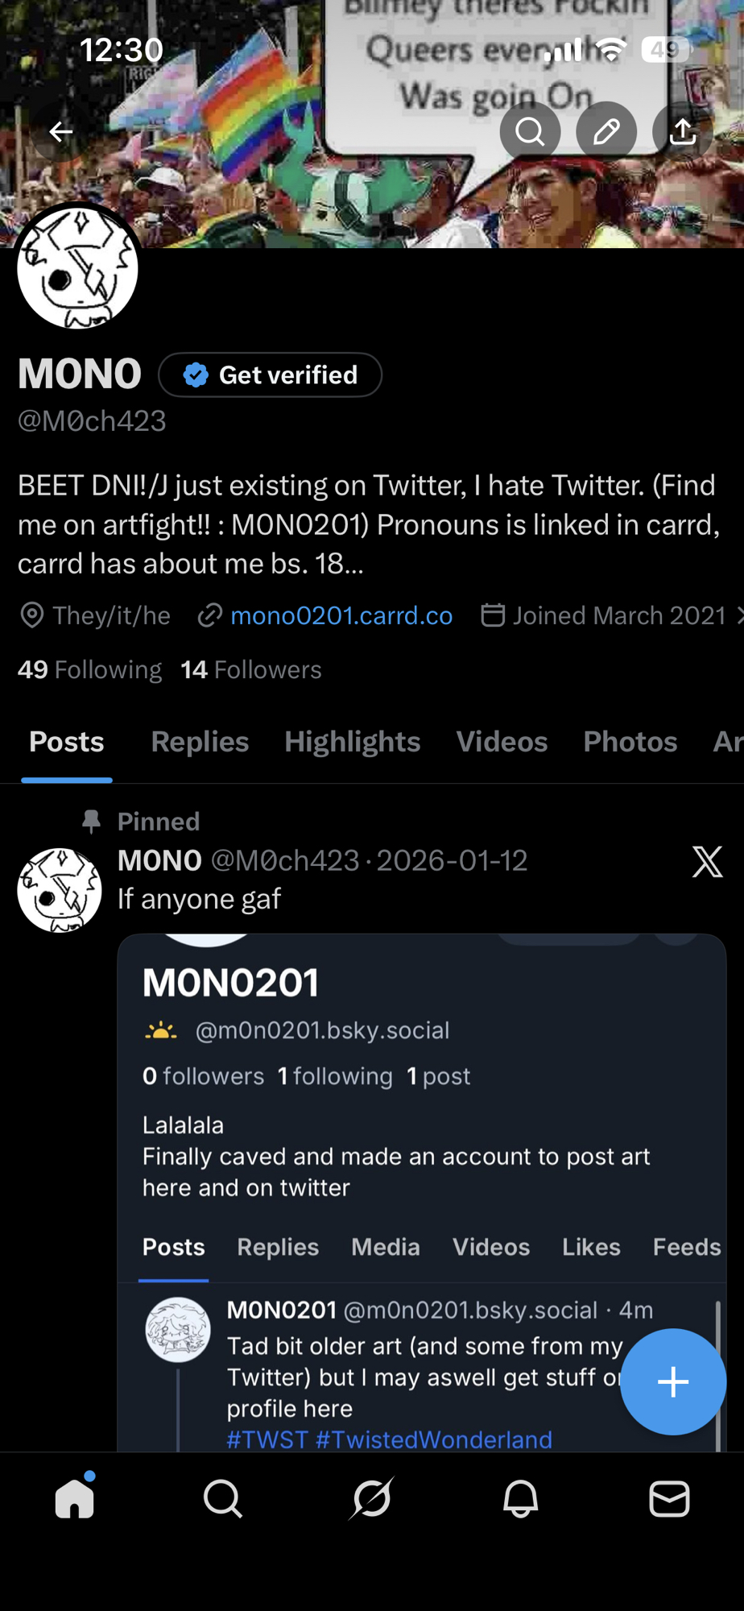The width and height of the screenshot is (744, 1611).
Task: Tap the X logo on pinned post
Action: coord(707,862)
